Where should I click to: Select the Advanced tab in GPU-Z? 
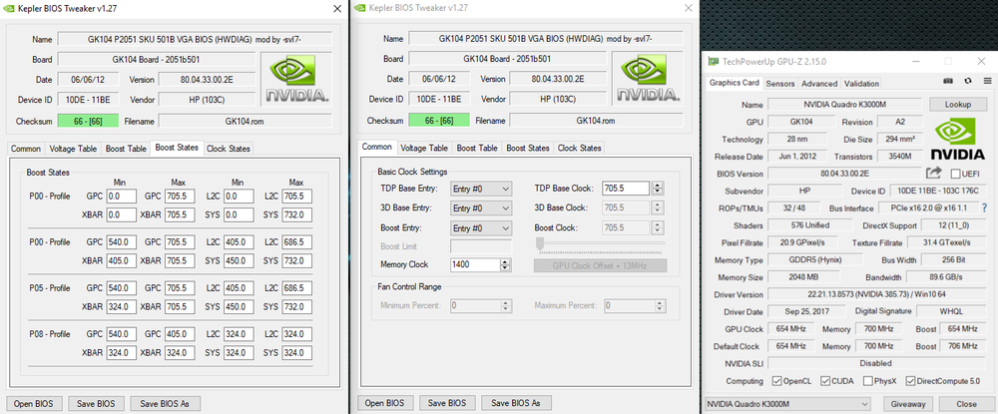point(819,84)
